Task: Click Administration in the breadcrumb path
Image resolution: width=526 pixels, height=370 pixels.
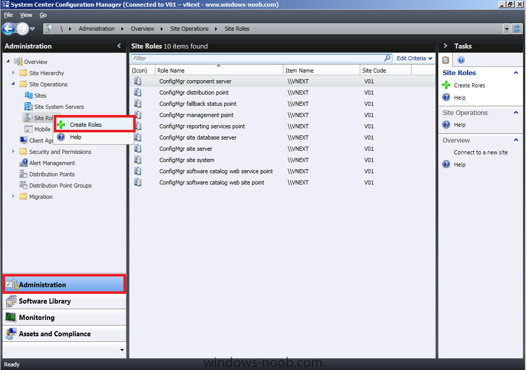Action: point(97,29)
